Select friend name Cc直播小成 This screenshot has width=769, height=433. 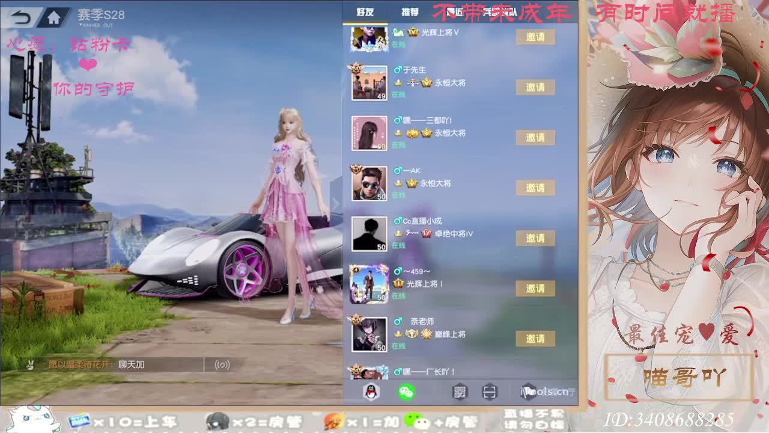coord(422,221)
